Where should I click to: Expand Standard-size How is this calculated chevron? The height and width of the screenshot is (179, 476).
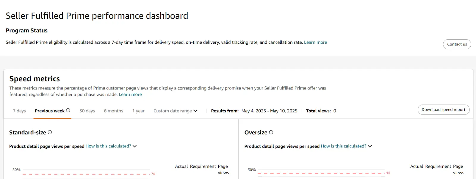[134, 146]
